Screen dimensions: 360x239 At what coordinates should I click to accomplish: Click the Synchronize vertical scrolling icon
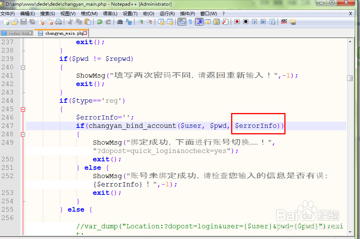pyautogui.click(x=161, y=22)
